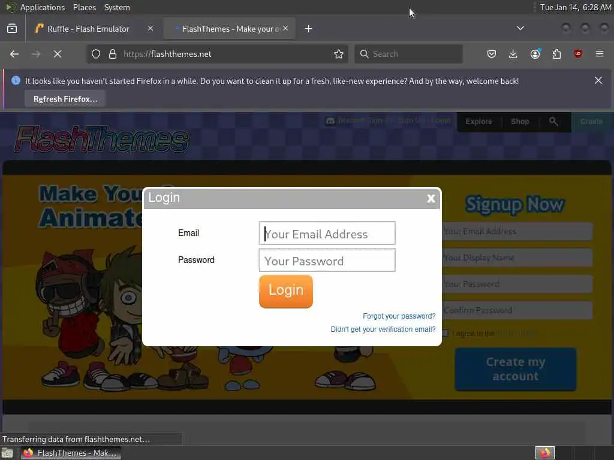This screenshot has height=460, width=614.
Task: Open Didn't get your verification email? link
Action: pyautogui.click(x=383, y=329)
